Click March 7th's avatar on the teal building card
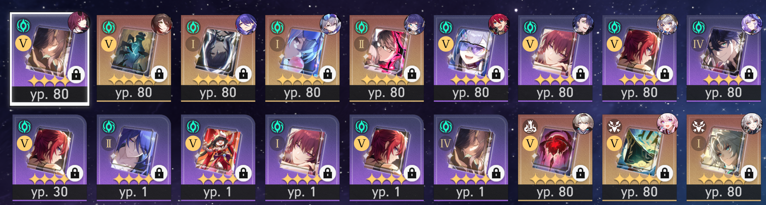This screenshot has height=205, width=766. pos(667,123)
